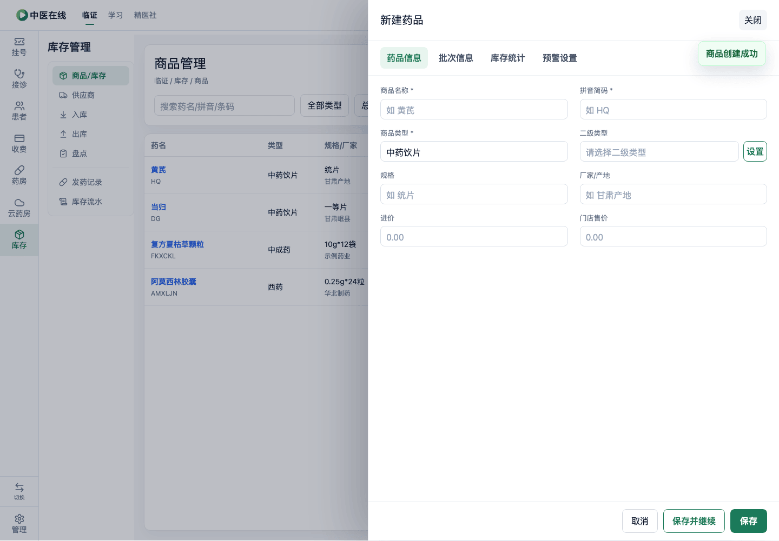Viewport: 779px width, 541px height.
Task: Click the 中医在线 logo icon
Action: click(x=22, y=15)
